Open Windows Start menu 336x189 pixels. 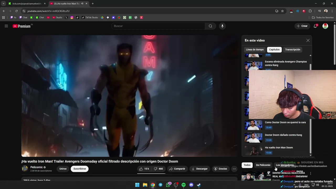coord(137,185)
